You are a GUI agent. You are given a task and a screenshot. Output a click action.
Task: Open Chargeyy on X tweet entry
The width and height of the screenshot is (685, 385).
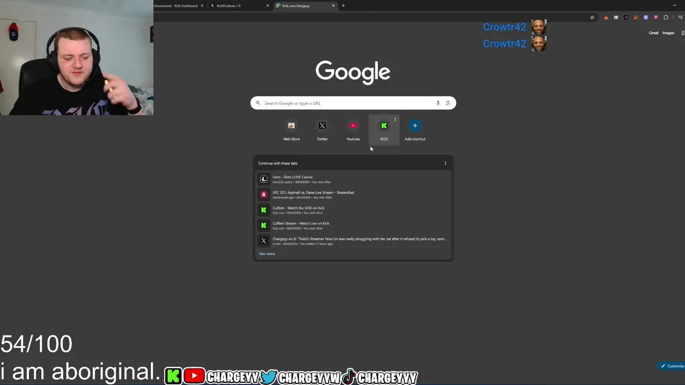[353, 241]
